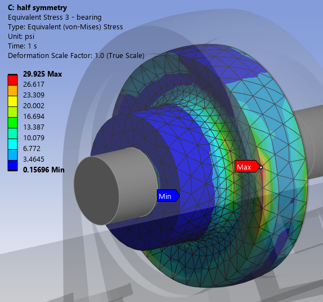The image size is (323, 302).
Task: Click the 6.772 legend value
Action: [x=32, y=149]
